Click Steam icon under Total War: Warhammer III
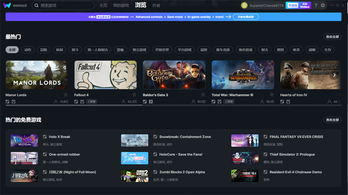The height and width of the screenshot is (195, 348). tap(214, 101)
